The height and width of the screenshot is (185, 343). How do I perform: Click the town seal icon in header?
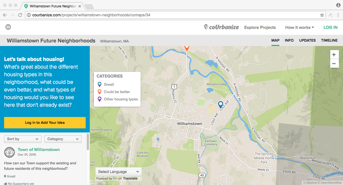[8, 27]
